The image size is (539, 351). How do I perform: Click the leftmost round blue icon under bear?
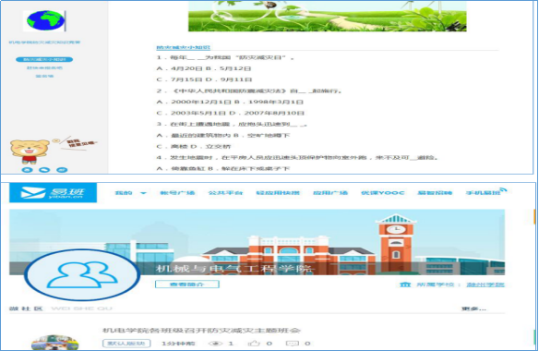tap(28, 170)
